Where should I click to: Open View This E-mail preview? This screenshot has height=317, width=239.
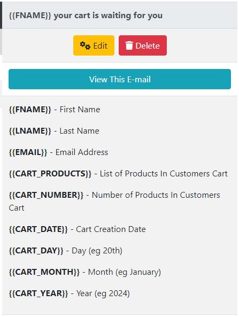point(120,79)
